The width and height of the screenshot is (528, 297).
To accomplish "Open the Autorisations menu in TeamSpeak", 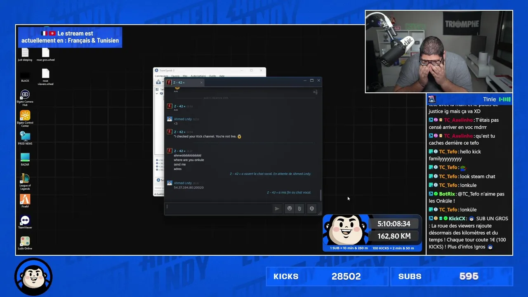I will [198, 76].
